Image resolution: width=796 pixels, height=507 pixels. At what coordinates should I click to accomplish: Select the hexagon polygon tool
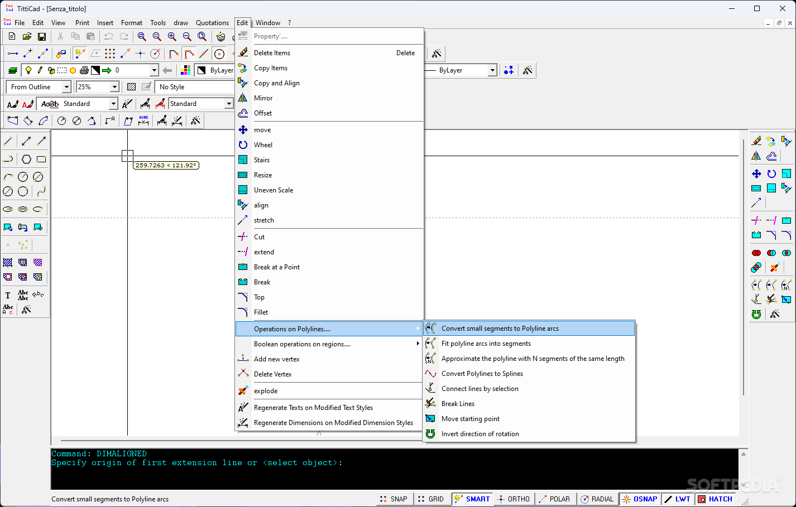click(26, 159)
